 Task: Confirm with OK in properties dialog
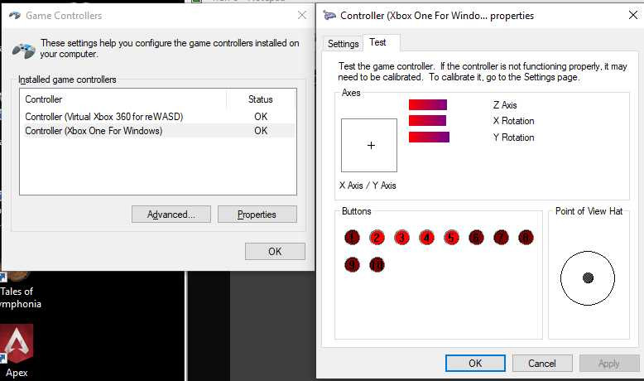click(x=475, y=364)
